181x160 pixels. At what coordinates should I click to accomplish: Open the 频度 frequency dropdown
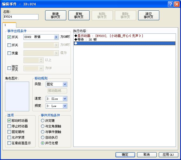[65, 106]
